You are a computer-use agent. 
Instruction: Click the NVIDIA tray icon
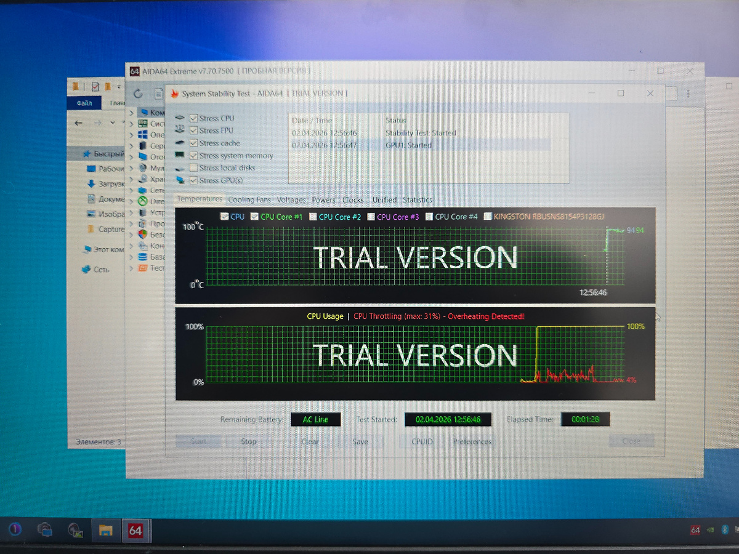tap(711, 530)
